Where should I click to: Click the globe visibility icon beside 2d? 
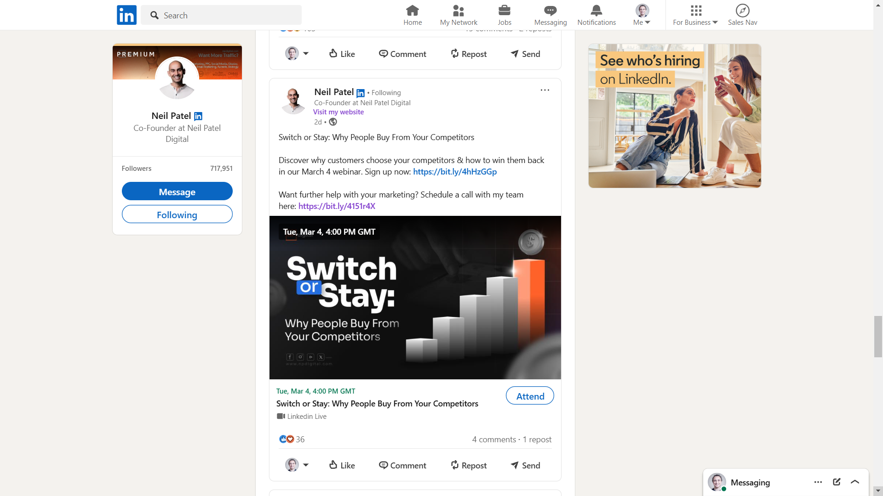pos(333,122)
